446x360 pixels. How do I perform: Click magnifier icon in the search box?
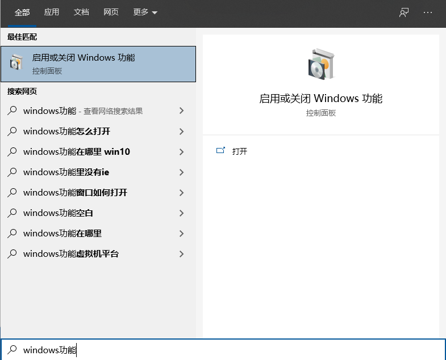12,350
